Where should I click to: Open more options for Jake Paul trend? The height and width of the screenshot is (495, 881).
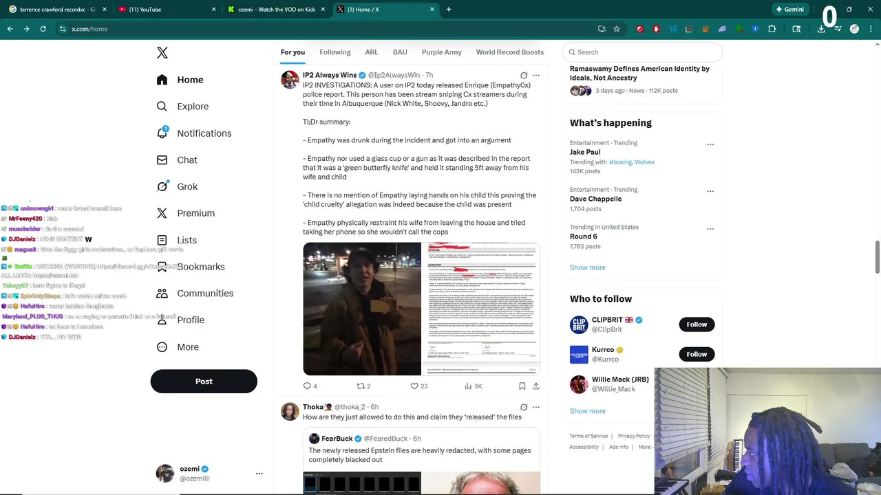(710, 144)
